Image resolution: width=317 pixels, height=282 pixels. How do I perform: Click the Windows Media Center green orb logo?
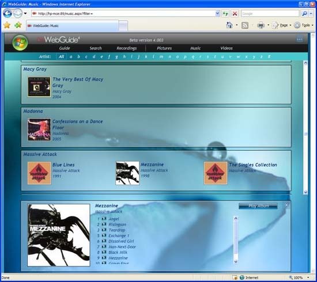click(20, 43)
